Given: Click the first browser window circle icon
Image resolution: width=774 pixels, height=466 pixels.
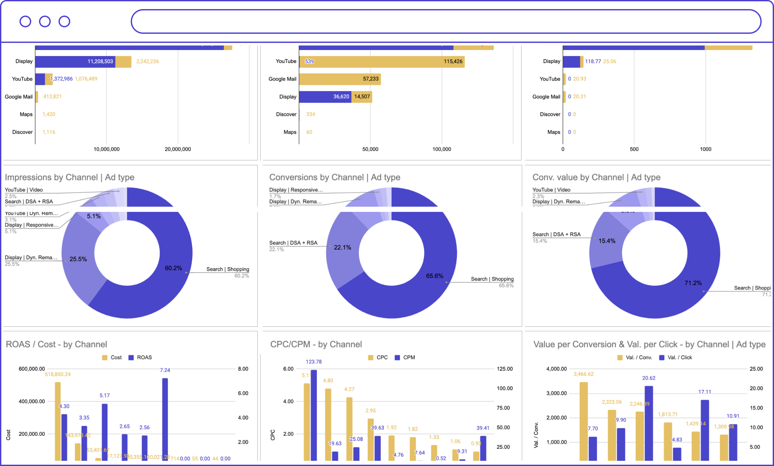Looking at the screenshot, I should (25, 21).
